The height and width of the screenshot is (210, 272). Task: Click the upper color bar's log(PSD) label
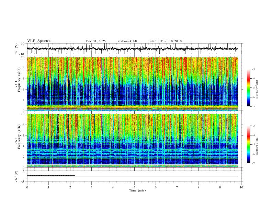click(x=257, y=90)
